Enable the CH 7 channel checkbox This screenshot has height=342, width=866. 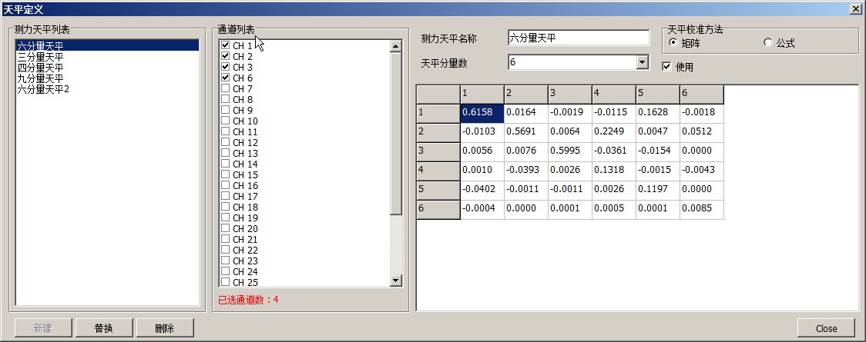(226, 89)
